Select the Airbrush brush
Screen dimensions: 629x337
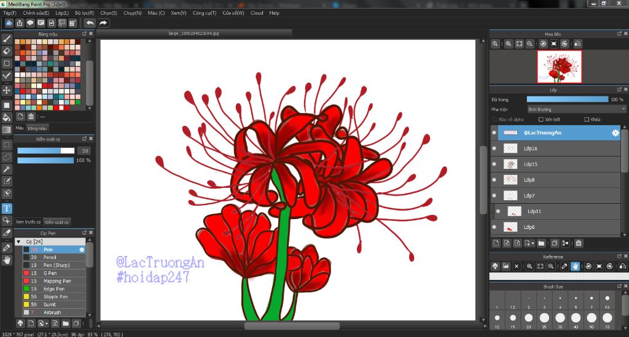click(x=54, y=312)
